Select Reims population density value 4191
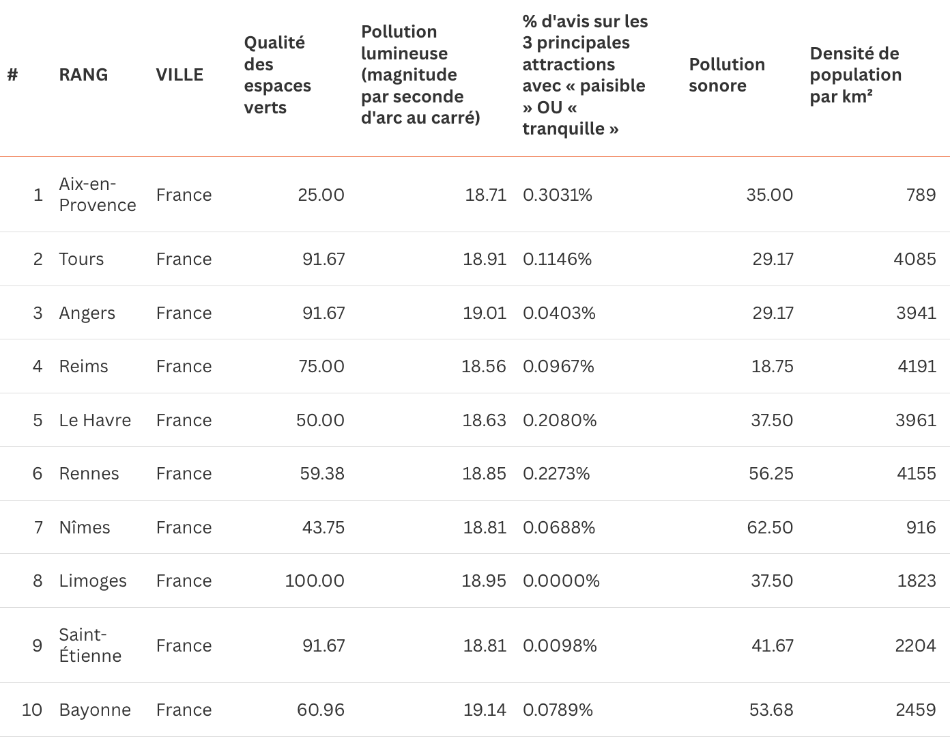This screenshot has height=739, width=950. coord(917,366)
